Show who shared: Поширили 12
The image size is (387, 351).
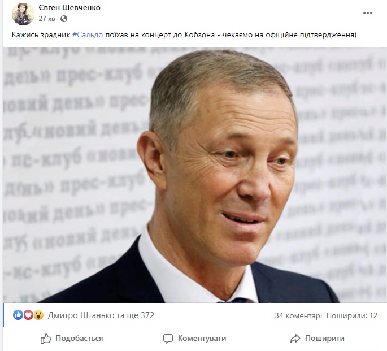[x=352, y=315]
